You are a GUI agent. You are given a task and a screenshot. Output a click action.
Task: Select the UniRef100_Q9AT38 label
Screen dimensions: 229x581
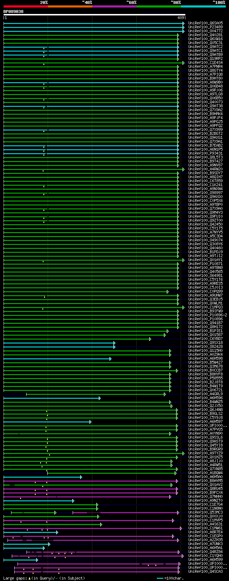205,106
